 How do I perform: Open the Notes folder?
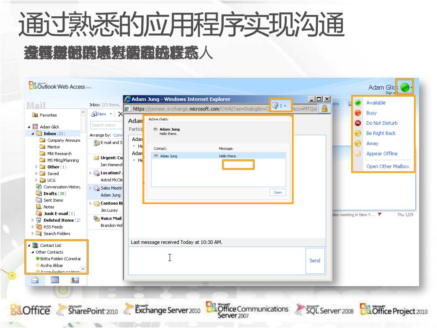[49, 207]
